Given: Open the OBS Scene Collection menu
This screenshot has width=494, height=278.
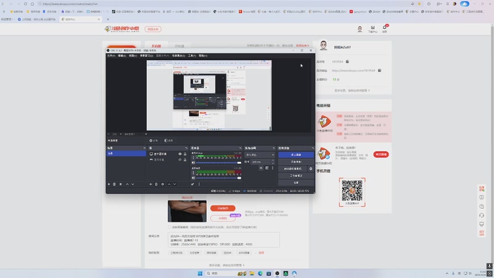Looking at the screenshot, I should (x=178, y=56).
